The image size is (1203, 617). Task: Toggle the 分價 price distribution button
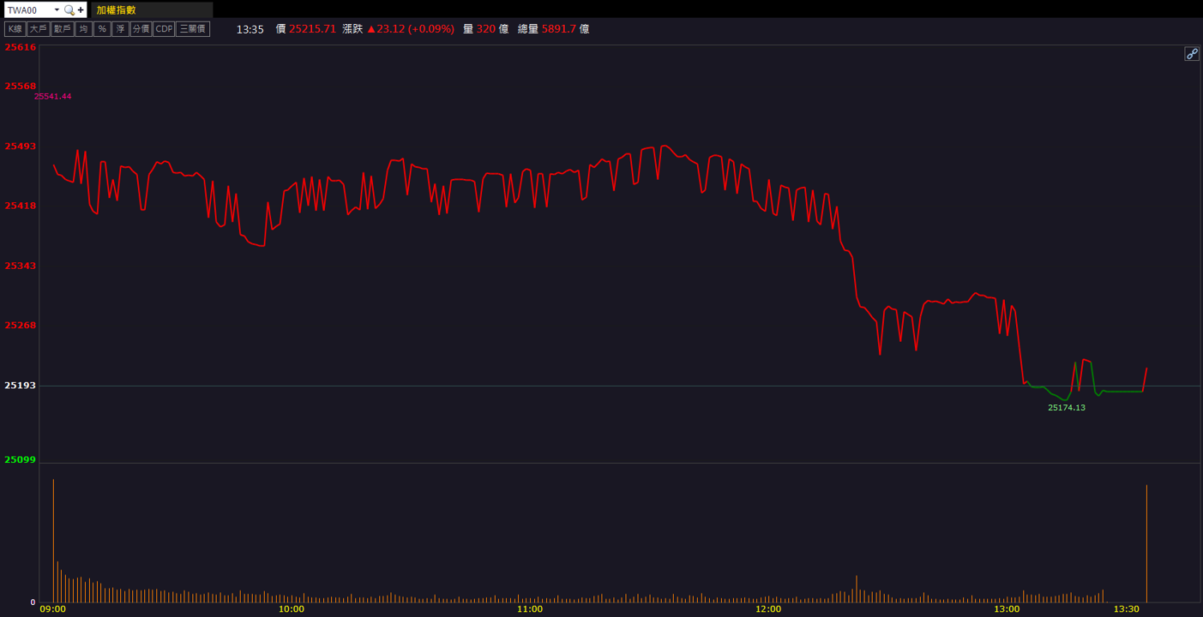pyautogui.click(x=141, y=29)
